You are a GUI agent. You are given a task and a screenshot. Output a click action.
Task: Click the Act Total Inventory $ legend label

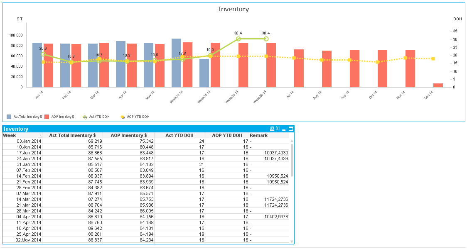28,117
